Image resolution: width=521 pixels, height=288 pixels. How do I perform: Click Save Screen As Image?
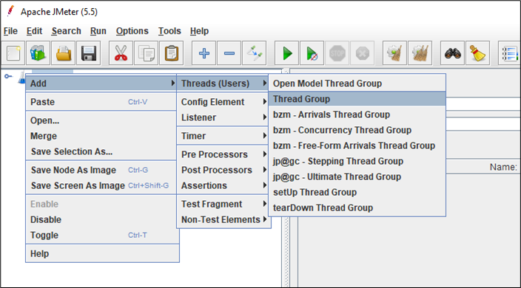101,185
